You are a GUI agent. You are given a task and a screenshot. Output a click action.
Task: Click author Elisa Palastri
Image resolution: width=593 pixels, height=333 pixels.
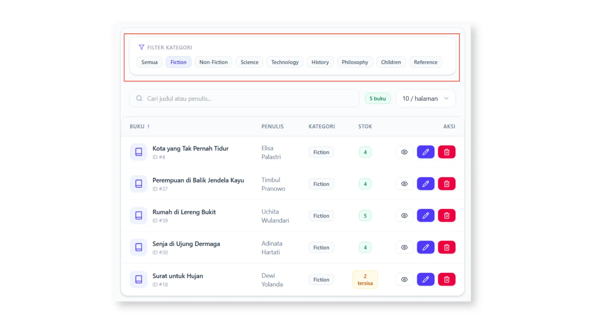click(271, 152)
